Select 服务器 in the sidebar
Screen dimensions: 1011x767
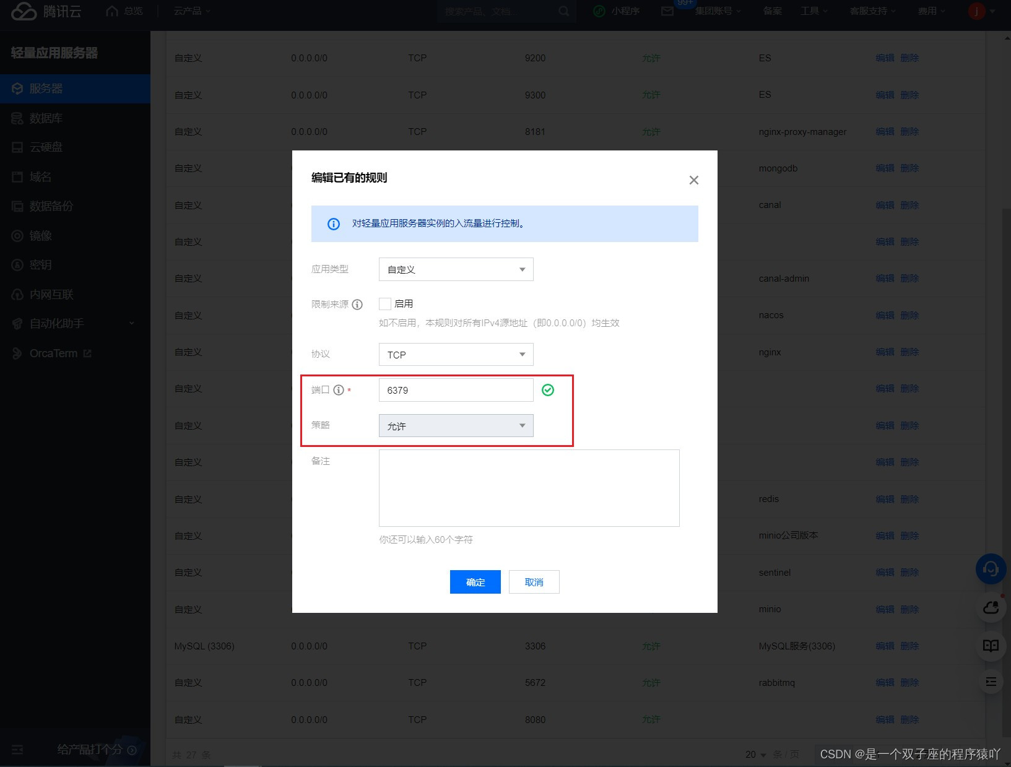75,89
